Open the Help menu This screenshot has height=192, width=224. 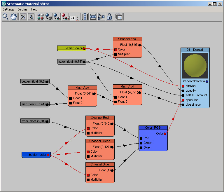pyautogui.click(x=34, y=9)
